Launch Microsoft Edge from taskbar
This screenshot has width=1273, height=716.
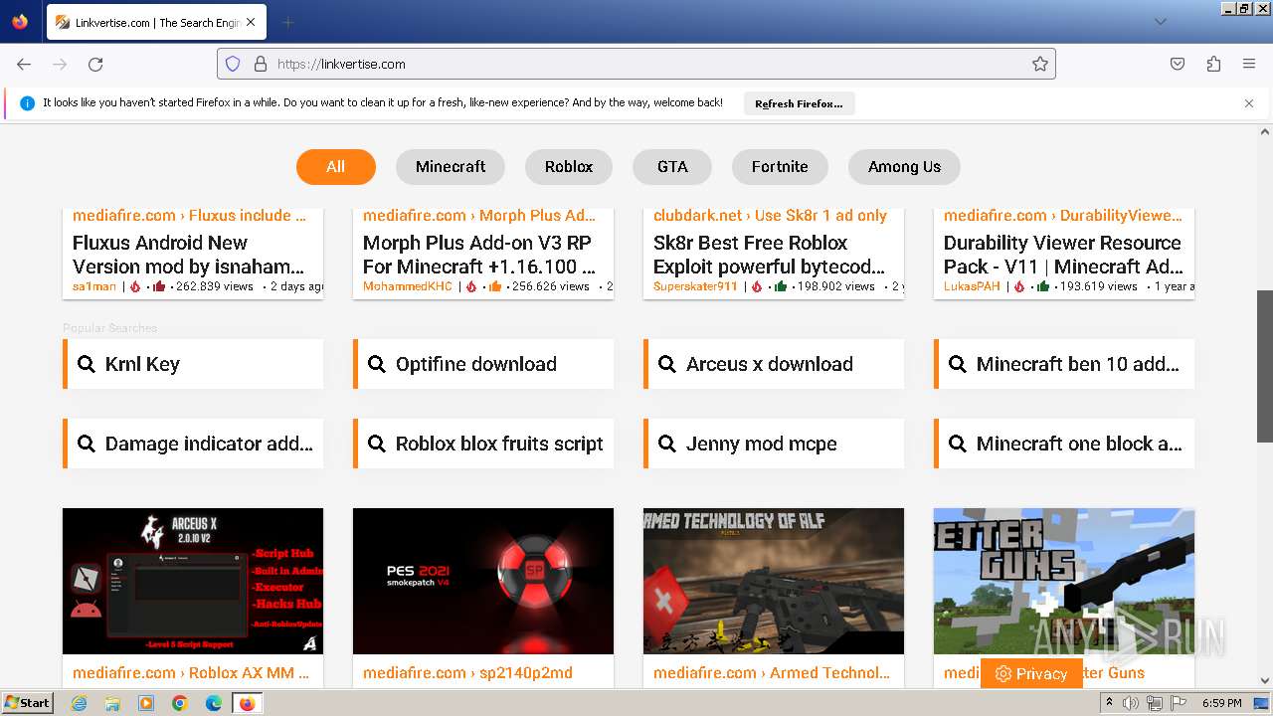click(214, 703)
